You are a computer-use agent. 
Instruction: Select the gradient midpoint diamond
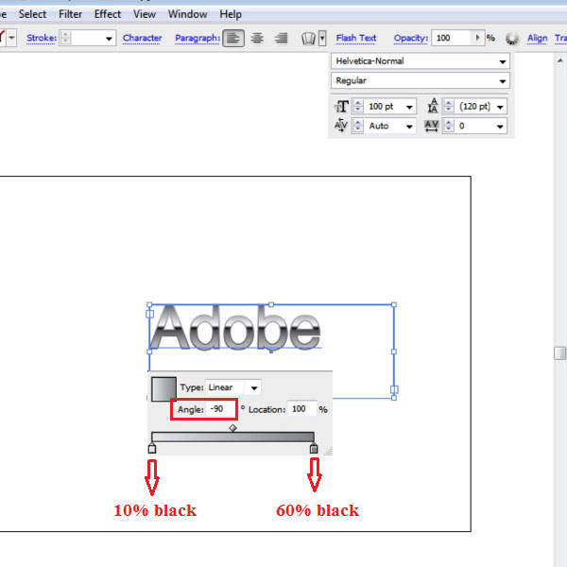tap(232, 428)
